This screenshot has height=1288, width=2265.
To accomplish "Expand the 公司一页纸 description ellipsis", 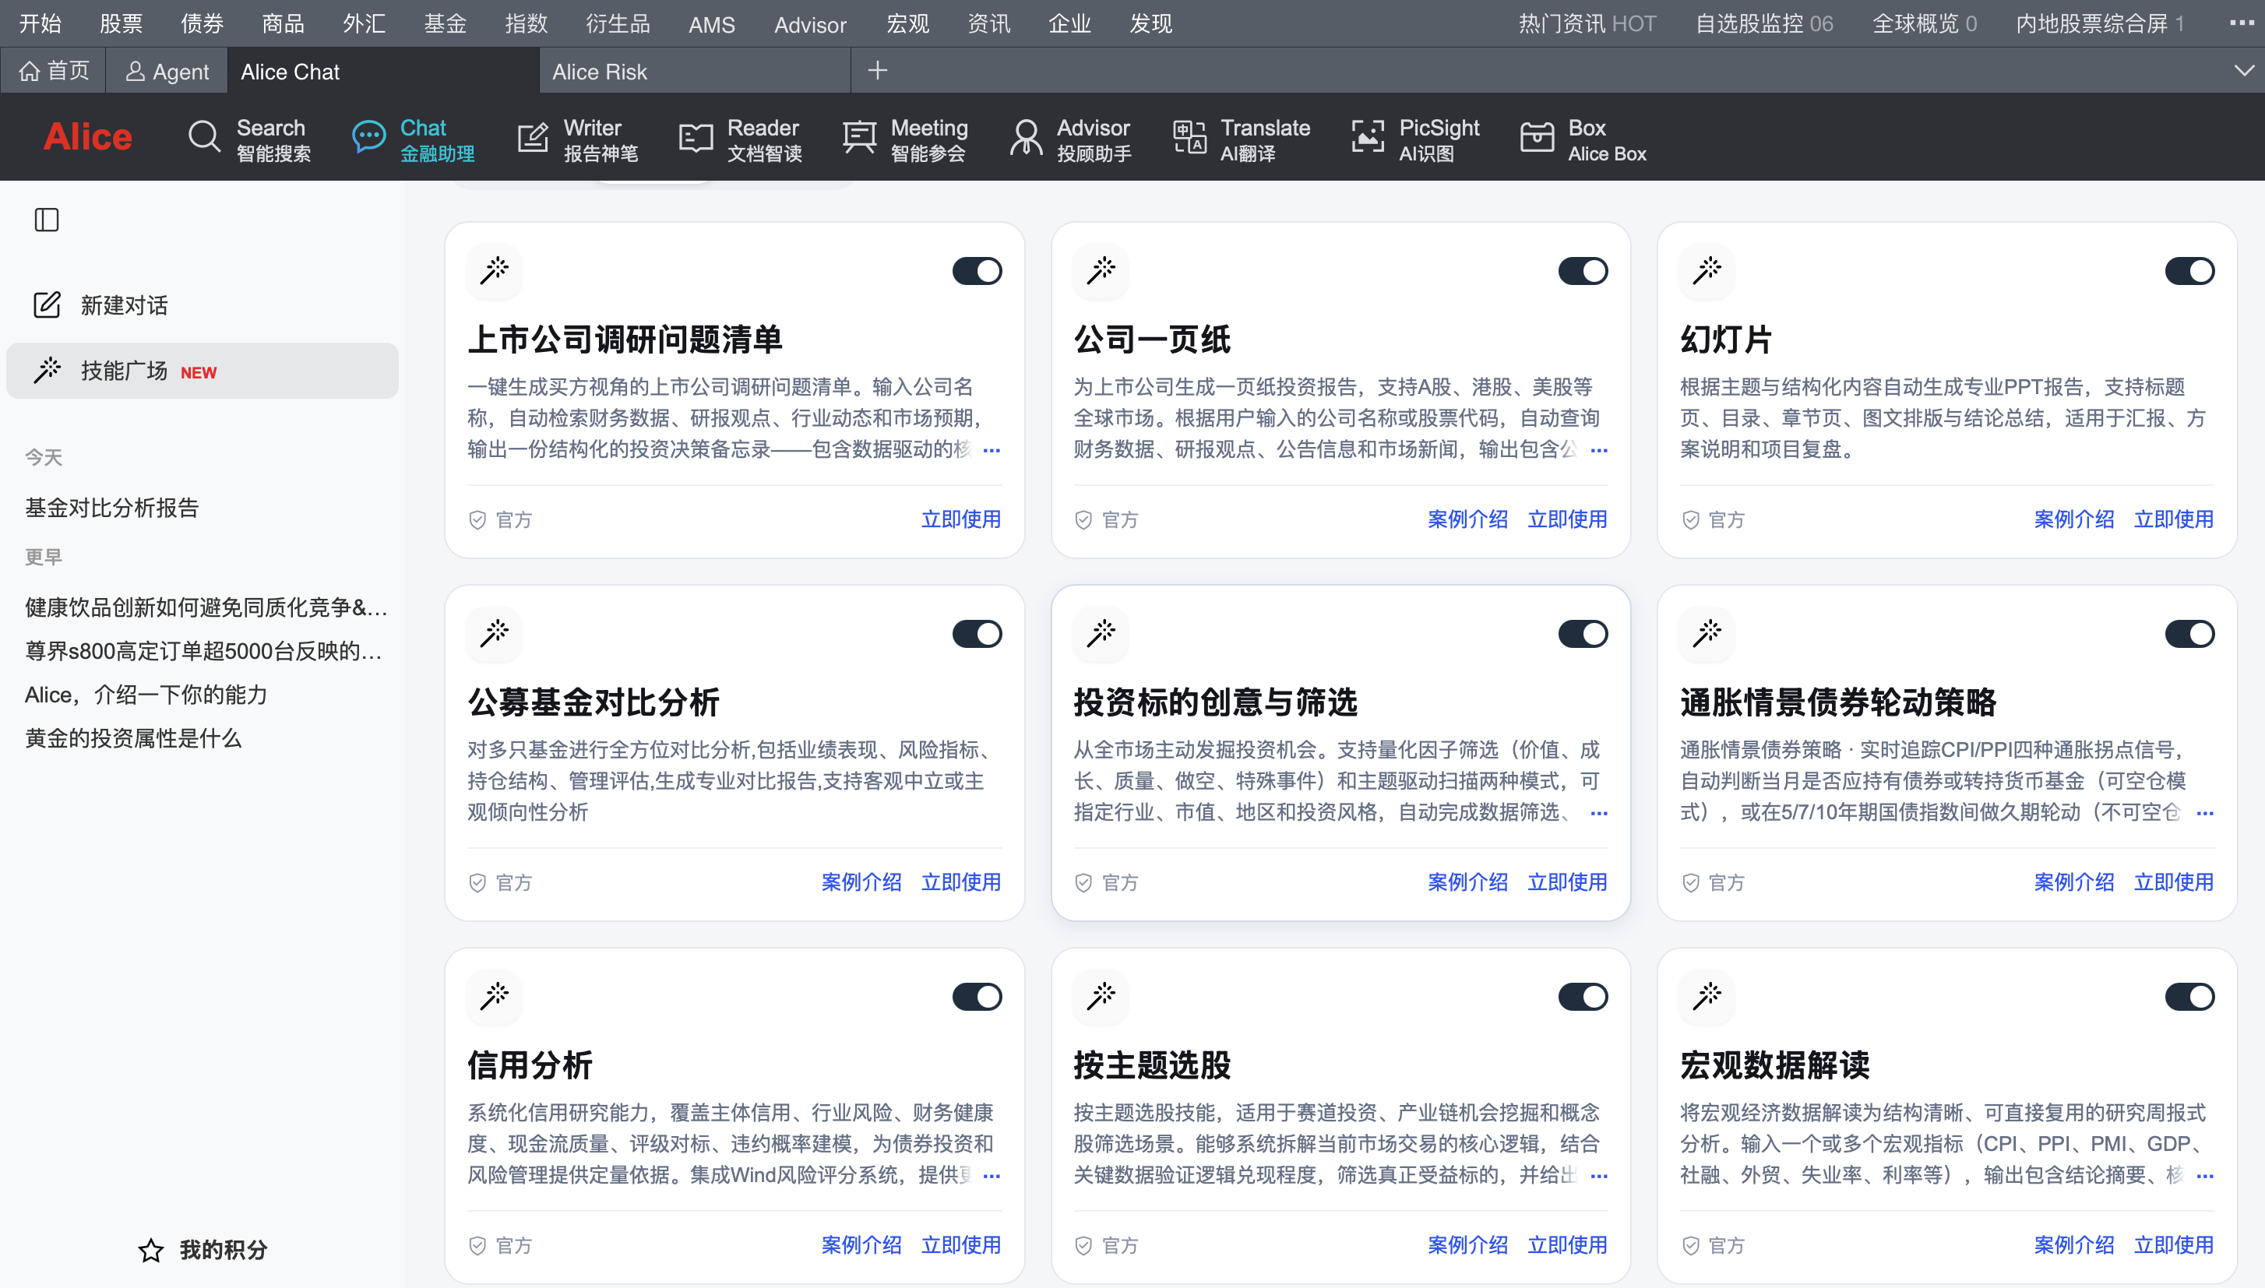I will pyautogui.click(x=1599, y=450).
